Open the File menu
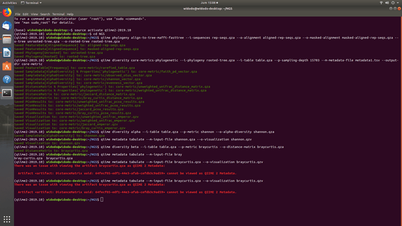This screenshot has width=402, height=226. pos(17,14)
